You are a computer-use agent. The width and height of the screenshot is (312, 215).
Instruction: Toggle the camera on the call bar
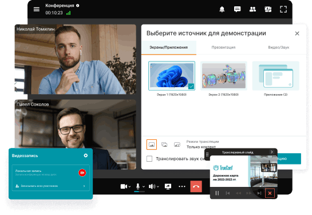tap(124, 186)
